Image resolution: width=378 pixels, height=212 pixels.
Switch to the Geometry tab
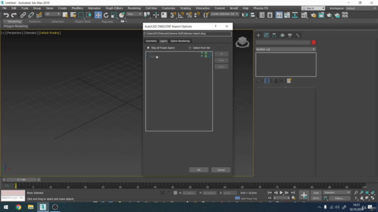[151, 41]
